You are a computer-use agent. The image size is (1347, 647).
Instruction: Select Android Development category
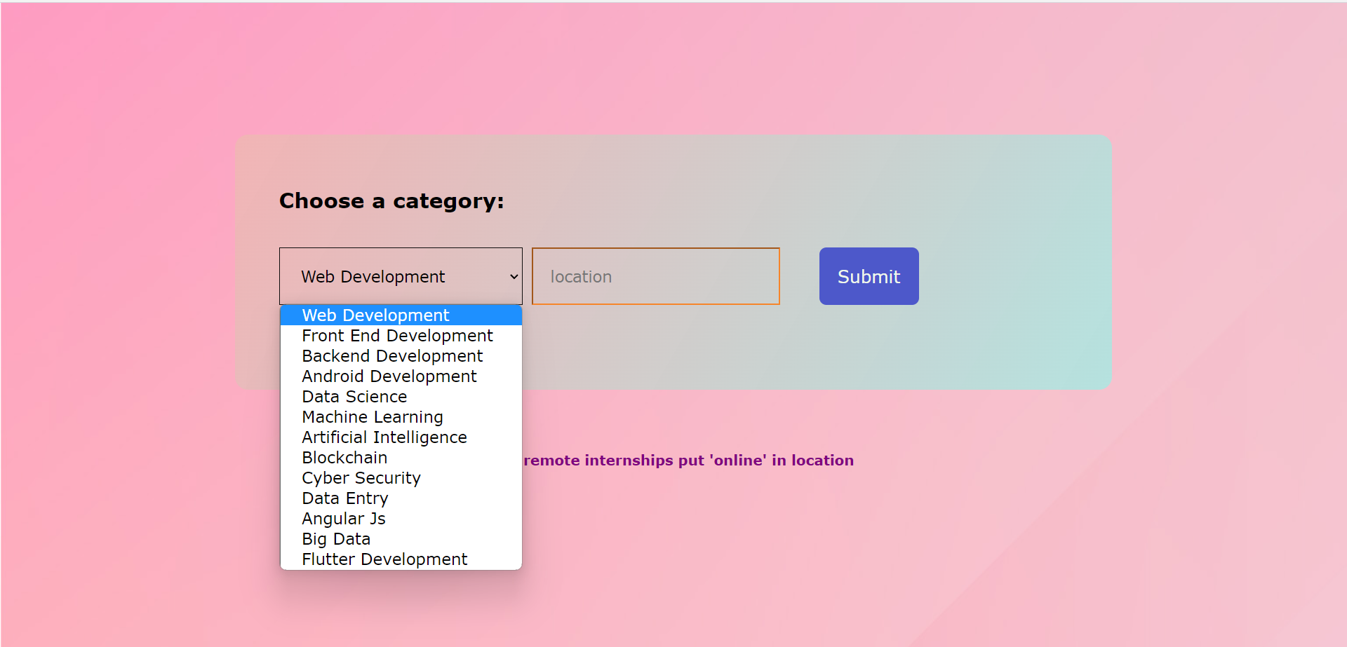tap(389, 376)
